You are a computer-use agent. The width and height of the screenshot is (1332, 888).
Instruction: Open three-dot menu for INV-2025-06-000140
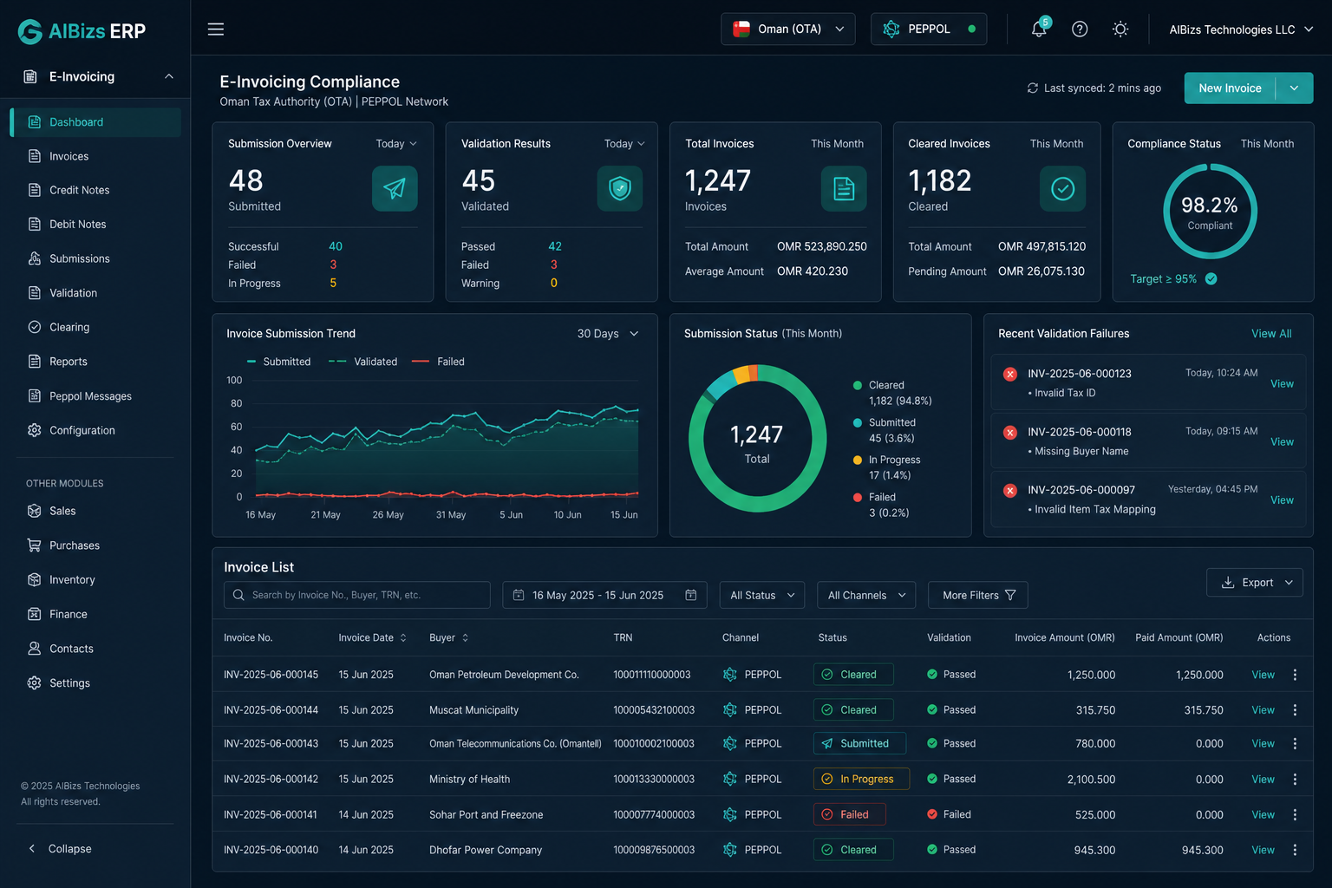click(1295, 850)
